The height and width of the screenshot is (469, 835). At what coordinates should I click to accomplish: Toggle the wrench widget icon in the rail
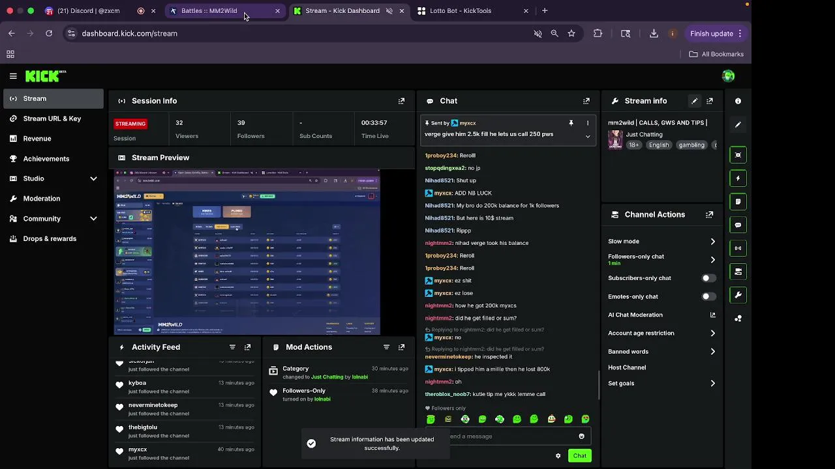coord(738,295)
